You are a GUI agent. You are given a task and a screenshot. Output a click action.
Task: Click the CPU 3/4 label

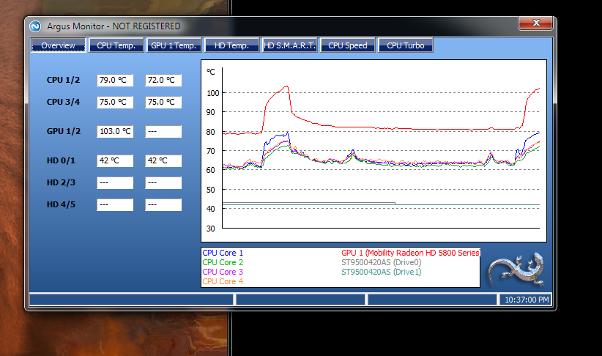63,102
